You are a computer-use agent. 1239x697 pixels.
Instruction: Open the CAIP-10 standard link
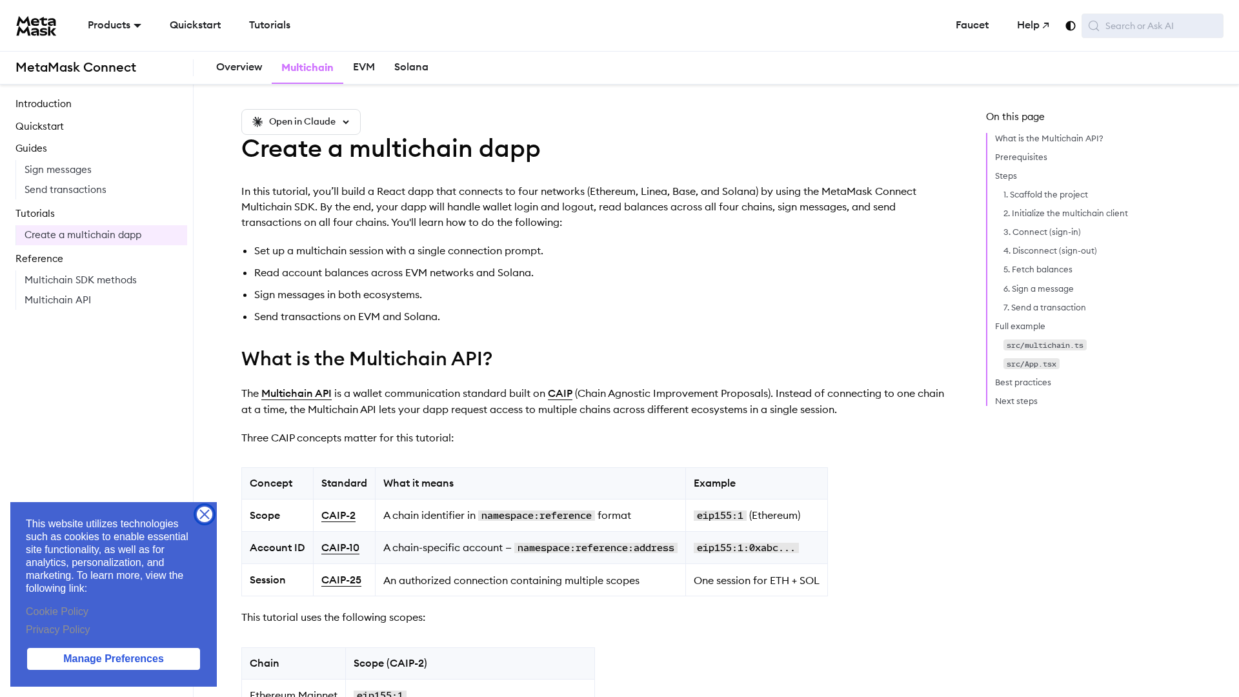[x=340, y=548]
